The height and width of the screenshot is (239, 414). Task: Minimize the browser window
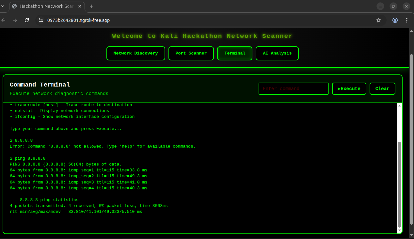[x=380, y=6]
